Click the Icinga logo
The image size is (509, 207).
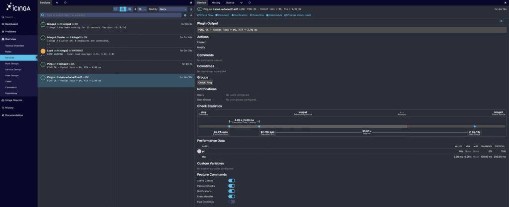tap(18, 7)
